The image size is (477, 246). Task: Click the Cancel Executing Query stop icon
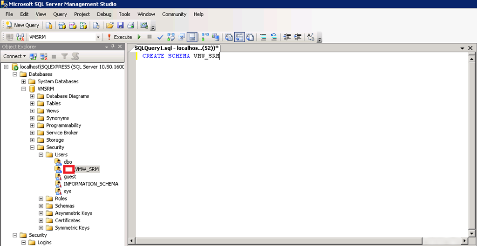(x=150, y=37)
